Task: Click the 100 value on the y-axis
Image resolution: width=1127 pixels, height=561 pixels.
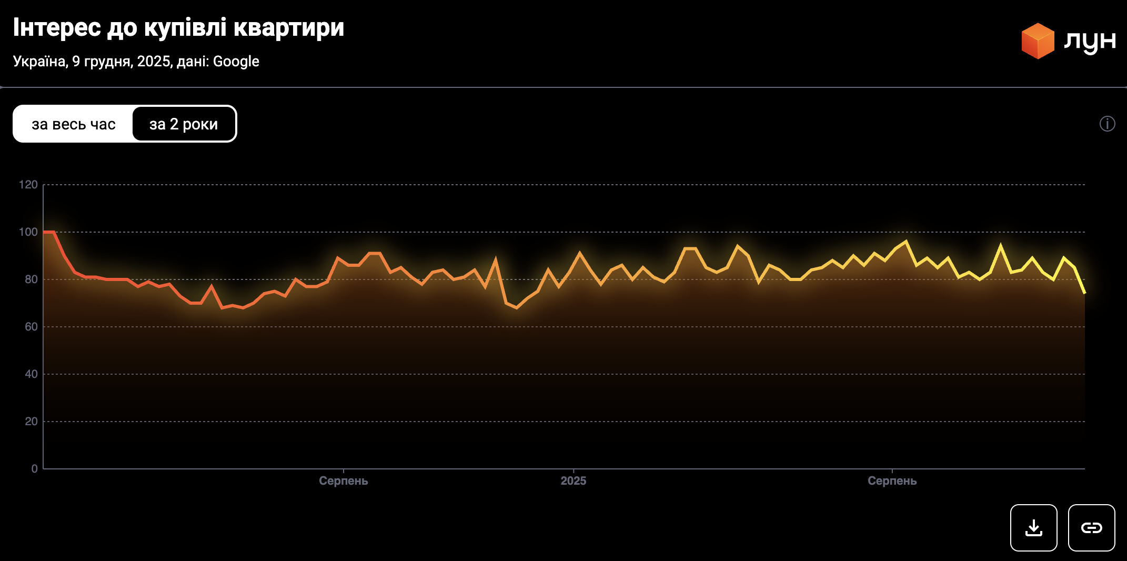Action: [x=28, y=232]
